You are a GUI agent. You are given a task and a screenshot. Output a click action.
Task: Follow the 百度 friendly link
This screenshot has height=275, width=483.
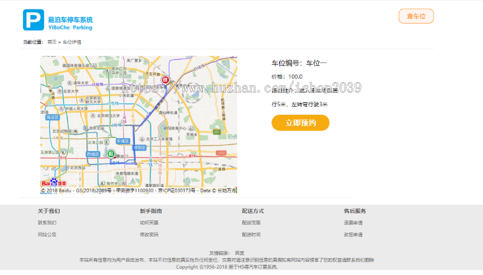(239, 253)
